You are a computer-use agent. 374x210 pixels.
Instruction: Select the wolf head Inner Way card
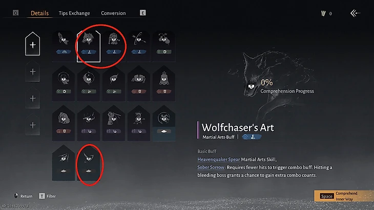(x=89, y=46)
